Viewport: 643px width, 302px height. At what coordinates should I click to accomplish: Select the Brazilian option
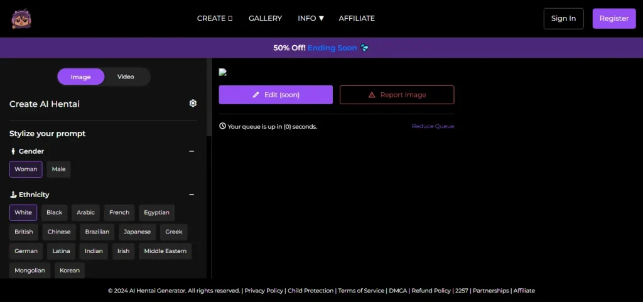pyautogui.click(x=97, y=232)
